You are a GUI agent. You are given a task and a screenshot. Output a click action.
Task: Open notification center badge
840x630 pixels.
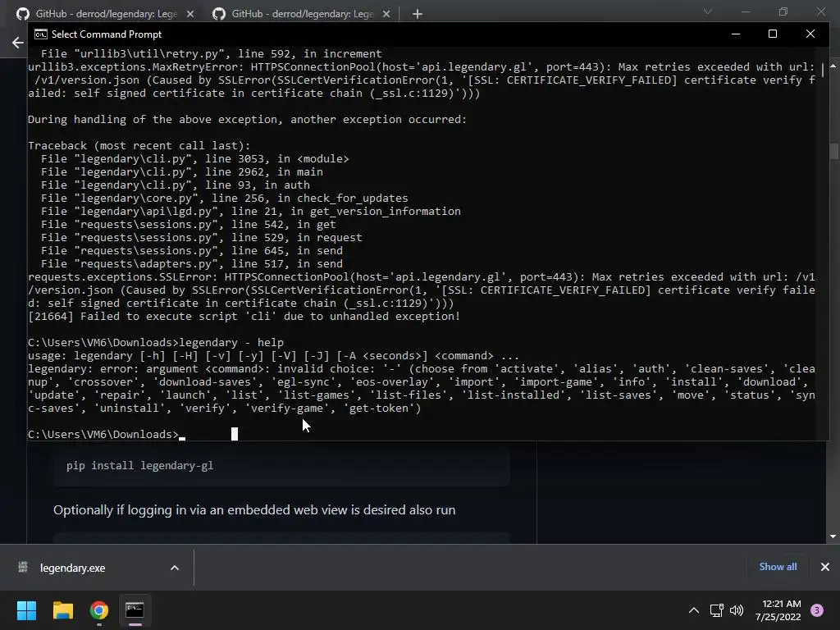pyautogui.click(x=817, y=610)
